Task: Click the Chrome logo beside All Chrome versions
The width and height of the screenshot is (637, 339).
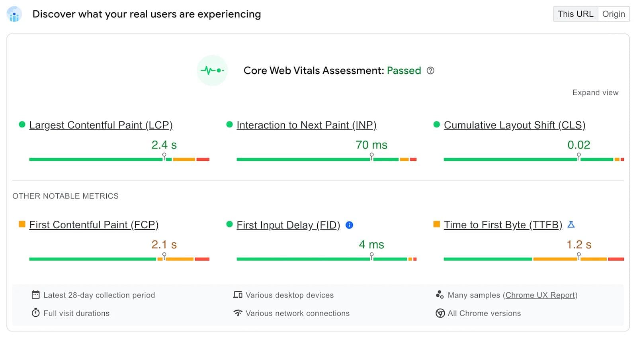Action: (440, 314)
